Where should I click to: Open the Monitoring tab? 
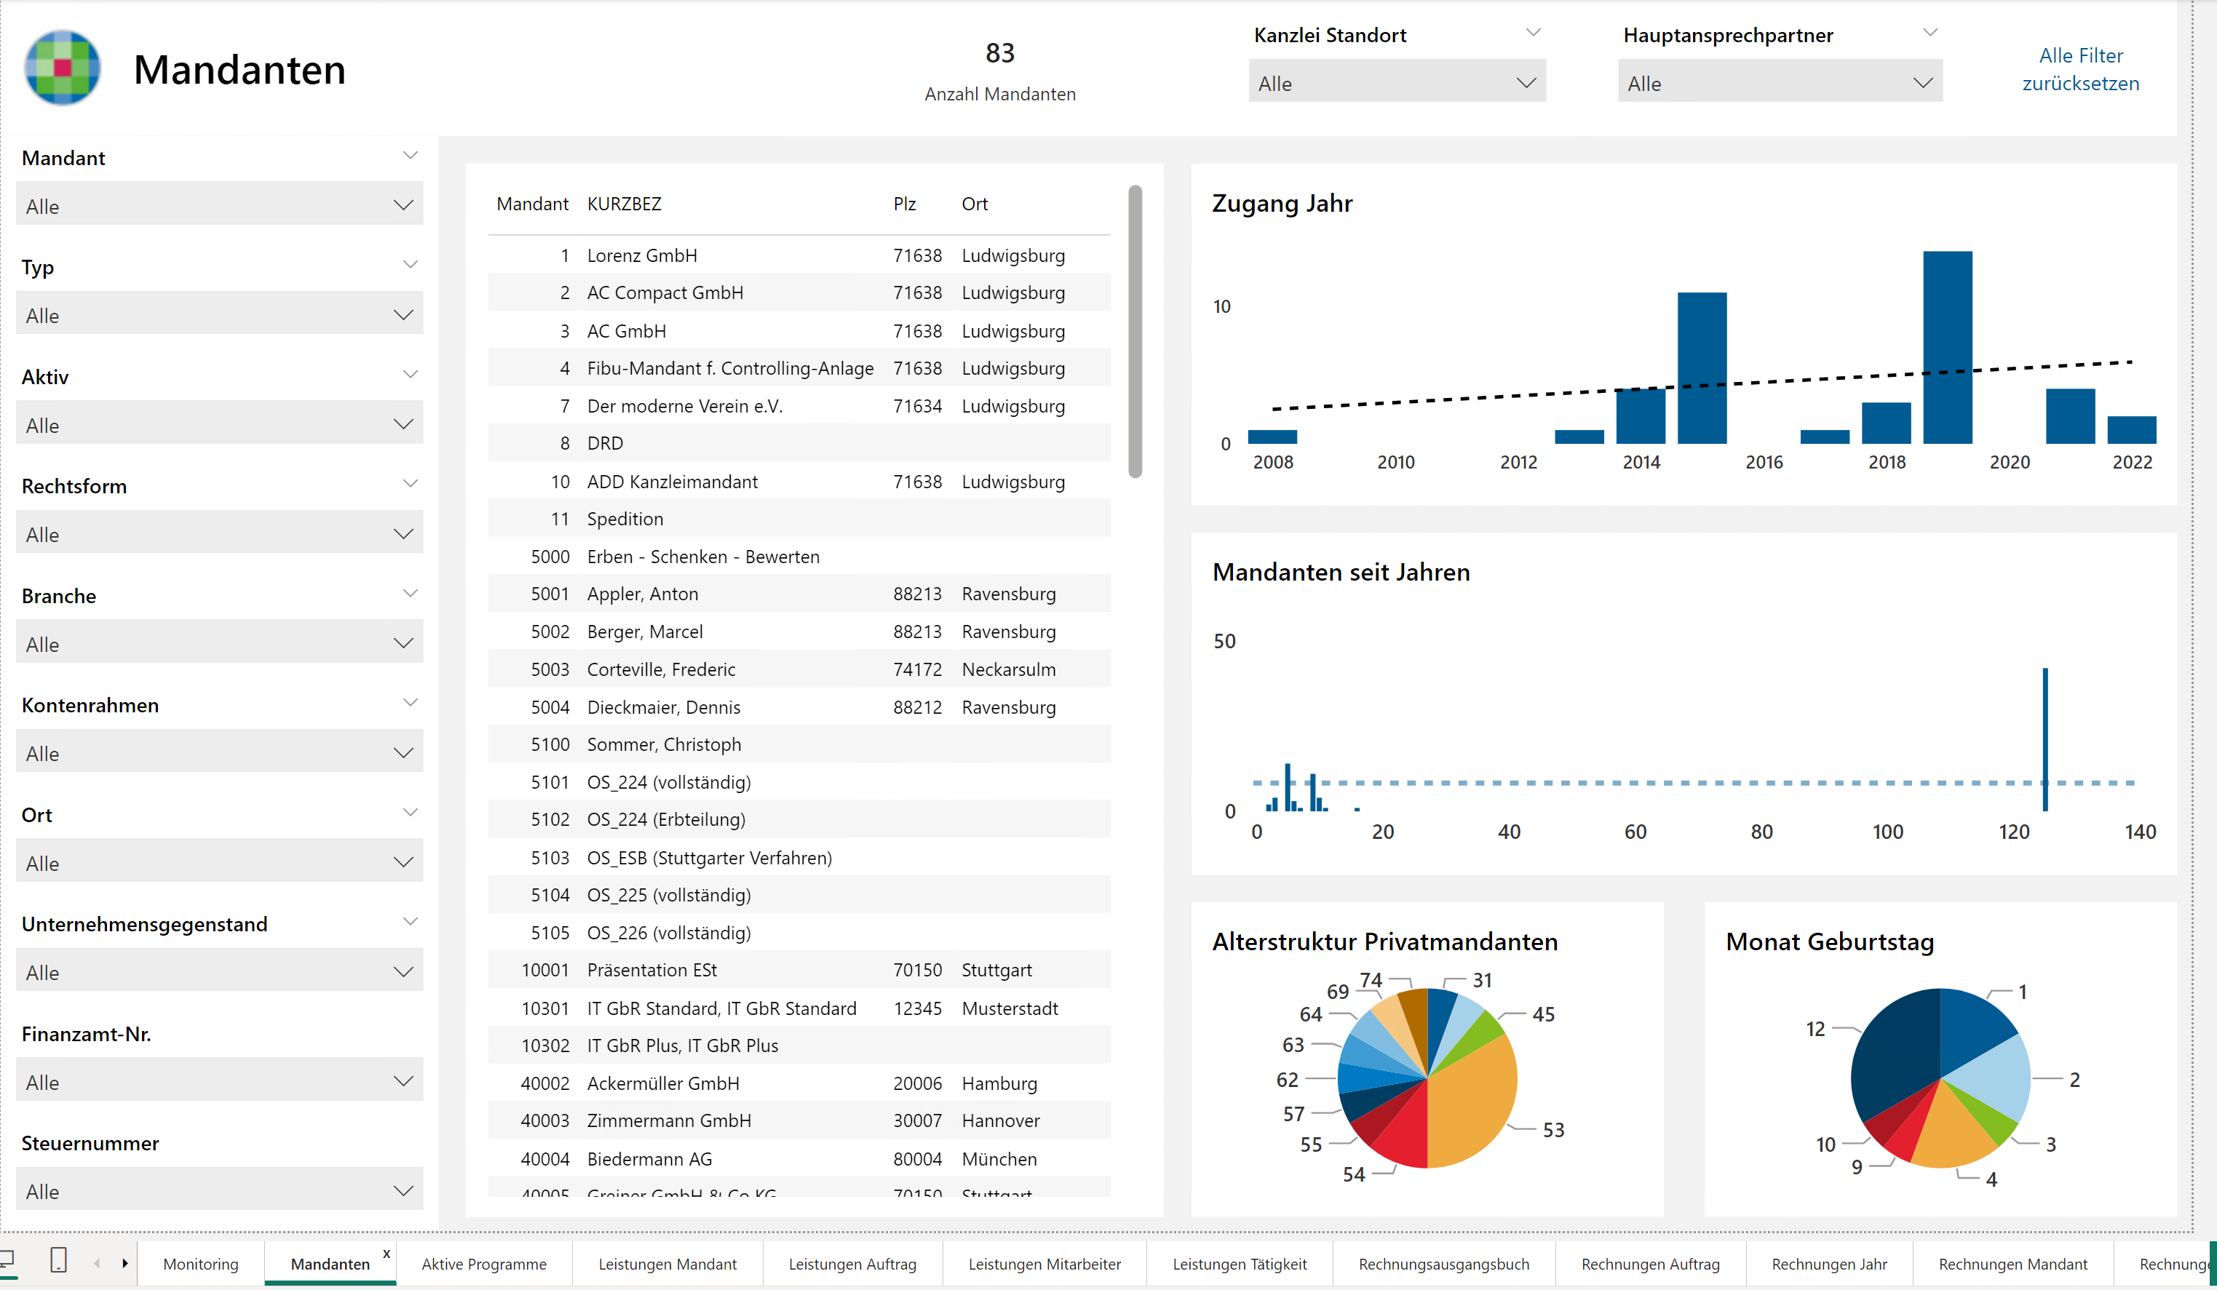click(201, 1264)
